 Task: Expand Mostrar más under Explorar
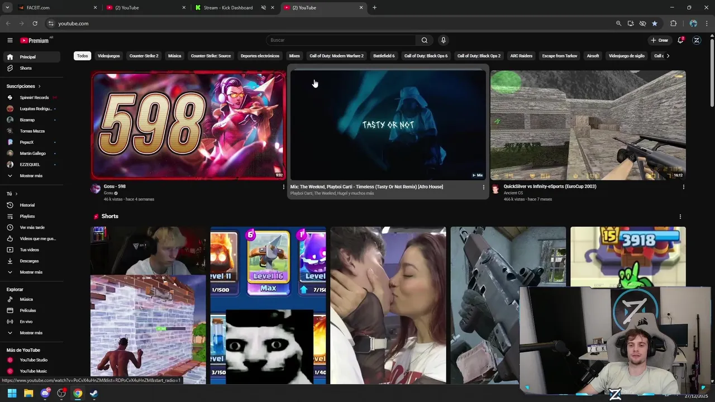pyautogui.click(x=31, y=333)
